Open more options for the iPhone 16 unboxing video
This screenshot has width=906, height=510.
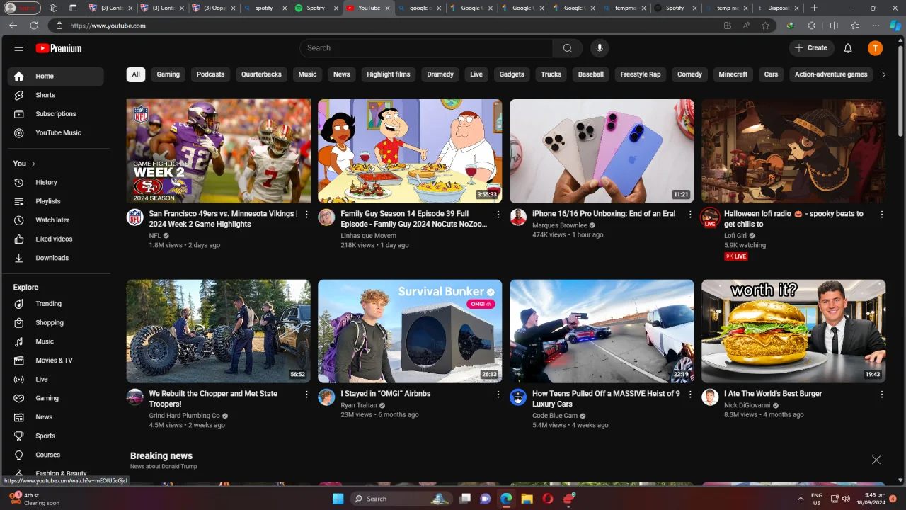tap(690, 215)
